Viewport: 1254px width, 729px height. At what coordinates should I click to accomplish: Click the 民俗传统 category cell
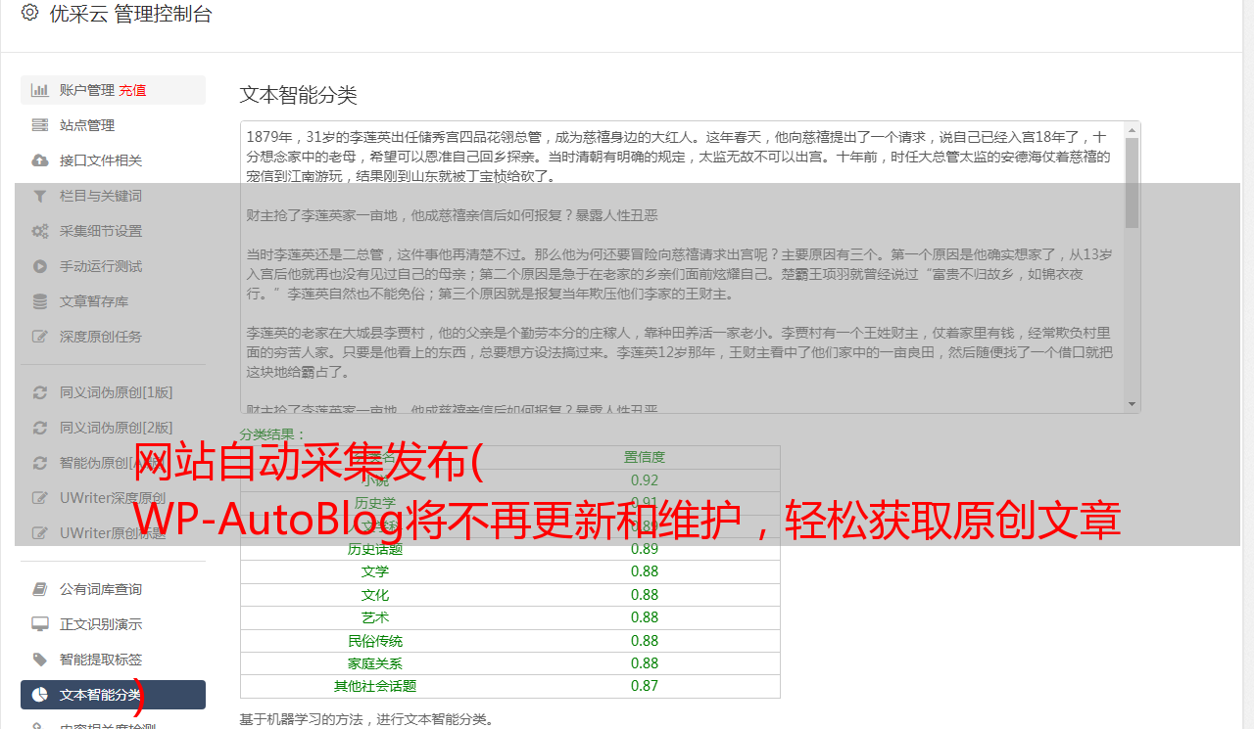point(375,641)
